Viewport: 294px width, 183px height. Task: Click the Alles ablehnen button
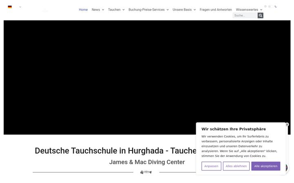pyautogui.click(x=236, y=166)
